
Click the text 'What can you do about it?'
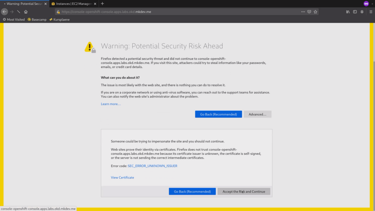click(x=120, y=77)
